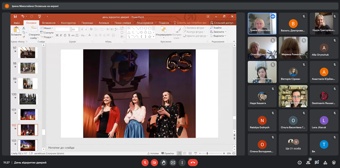This screenshot has width=340, height=168.
Task: Open Контур фігури shape outline dropdown
Action: coord(194,32)
